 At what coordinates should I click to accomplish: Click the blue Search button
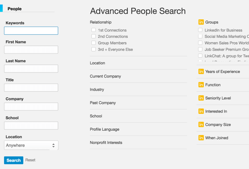pyautogui.click(x=14, y=160)
